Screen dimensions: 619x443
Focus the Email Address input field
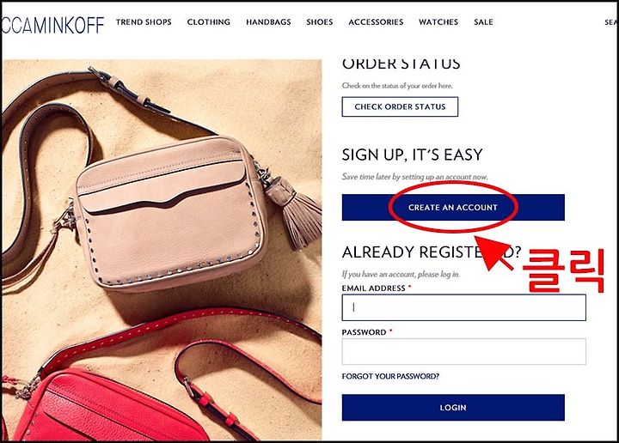pyautogui.click(x=464, y=307)
